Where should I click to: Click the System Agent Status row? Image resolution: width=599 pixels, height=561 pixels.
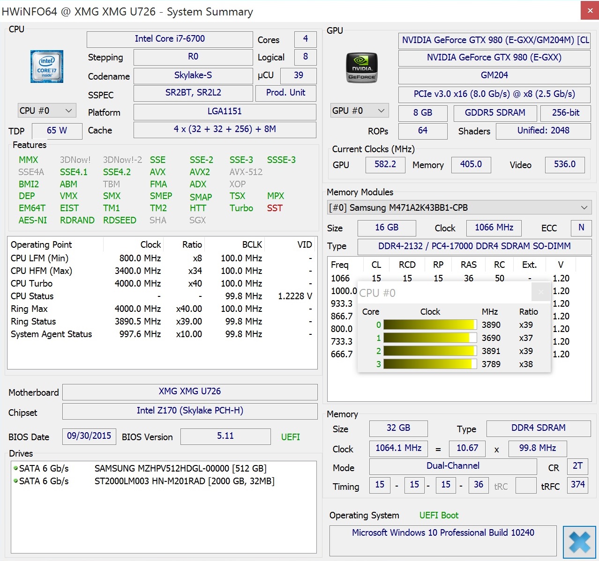point(162,334)
